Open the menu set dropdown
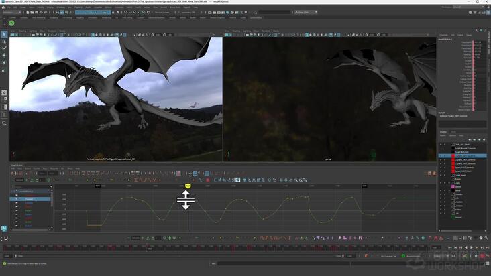 12,12
